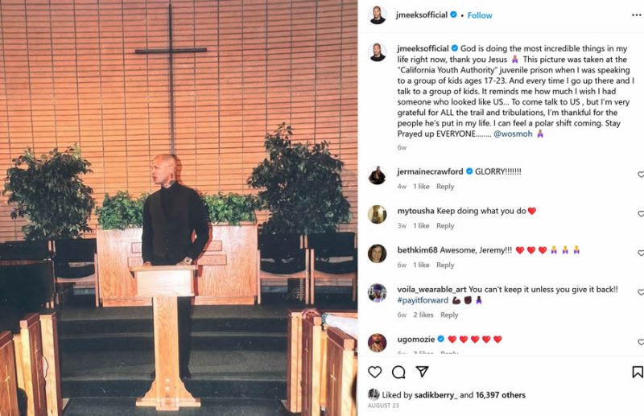Open the @wosmoh mention link
The width and height of the screenshot is (644, 416).
[513, 134]
